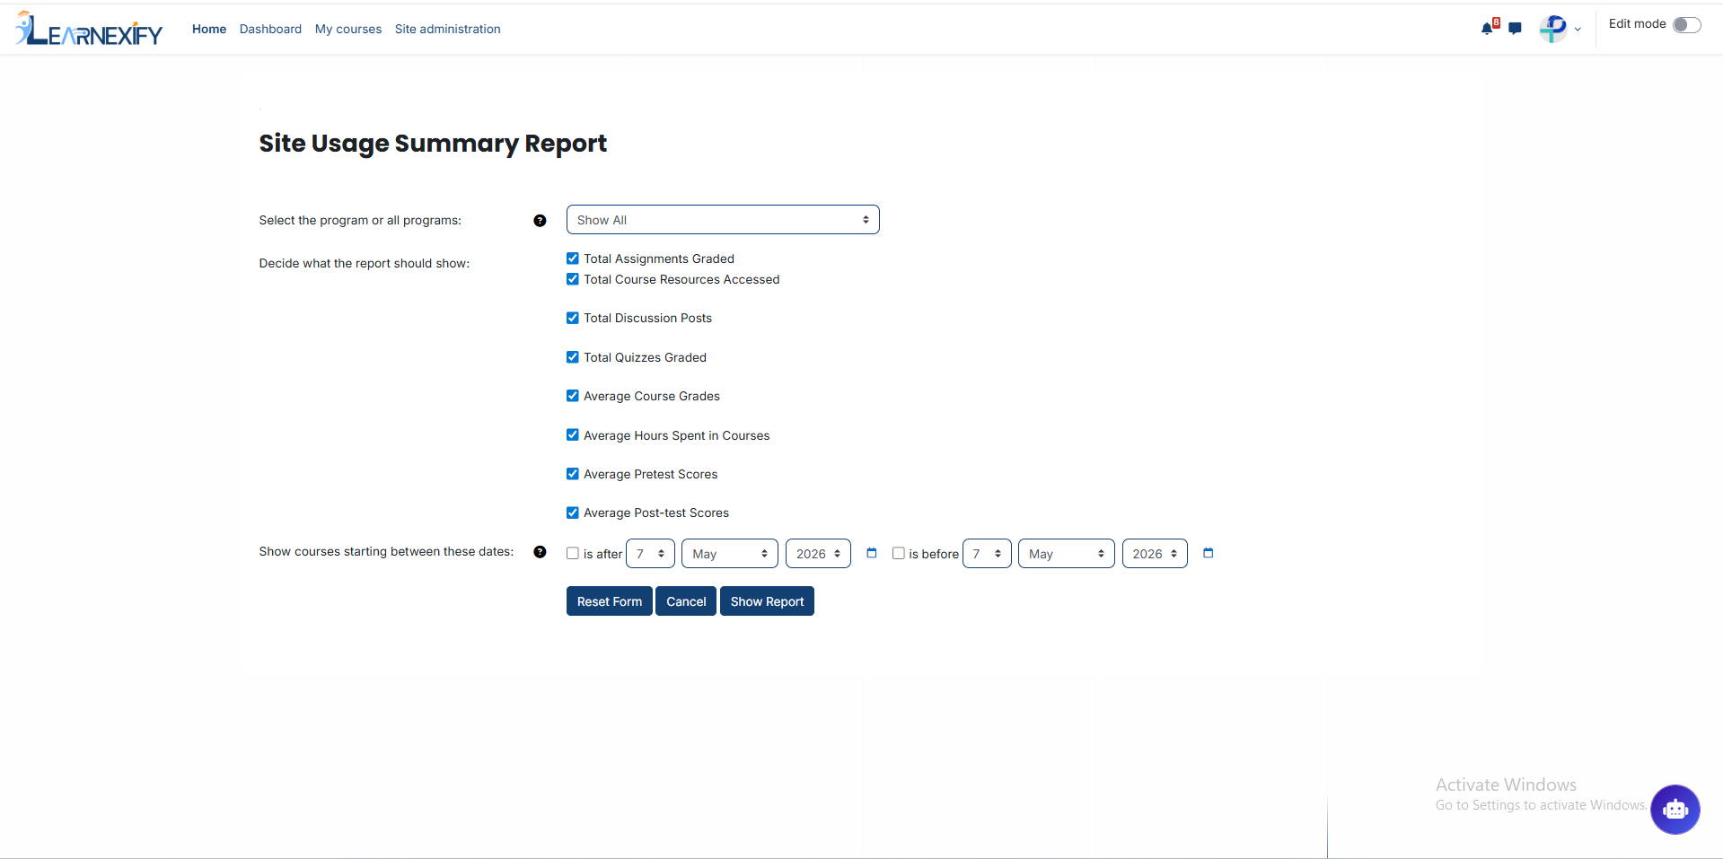Image resolution: width=1723 pixels, height=859 pixels.
Task: Open the Show All program dropdown
Action: point(723,220)
